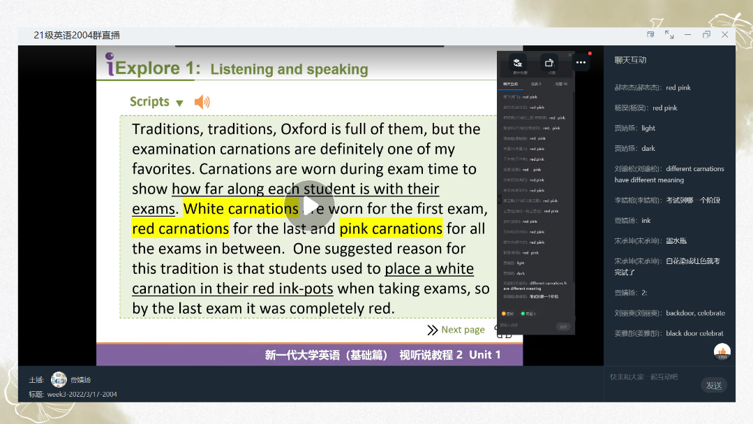Click the overlay's green-dot button
753x424 pixels.
[528, 314]
